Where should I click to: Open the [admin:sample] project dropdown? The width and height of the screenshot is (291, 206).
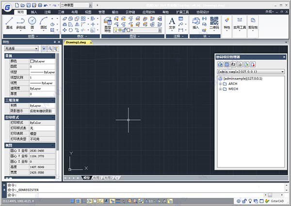251,72
